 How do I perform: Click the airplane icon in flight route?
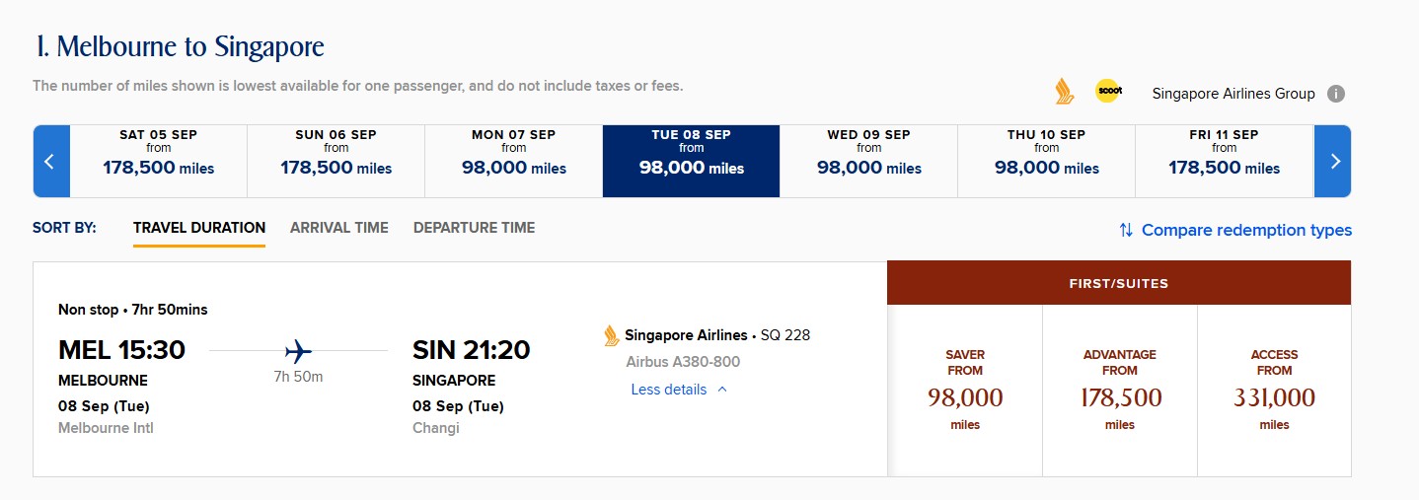(298, 351)
